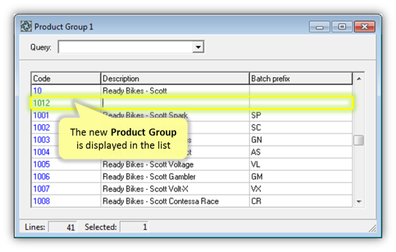Screen dimensions: 396x252
Task: Select Ready Bikes - Scott Contessa Race row
Action: point(192,201)
